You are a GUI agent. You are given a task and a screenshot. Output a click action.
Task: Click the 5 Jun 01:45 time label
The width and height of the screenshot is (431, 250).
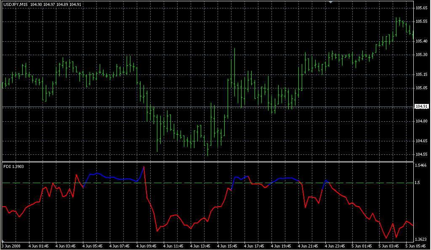(x=363, y=246)
